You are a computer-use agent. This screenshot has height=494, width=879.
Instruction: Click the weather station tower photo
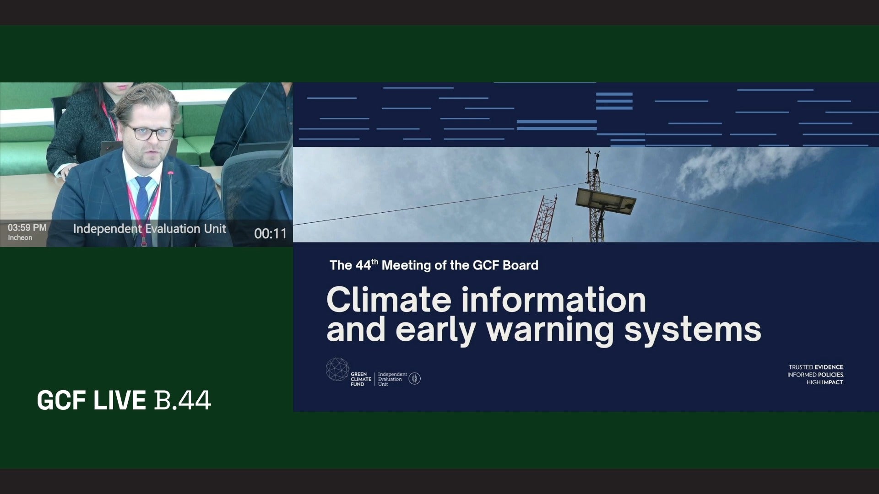(x=586, y=194)
